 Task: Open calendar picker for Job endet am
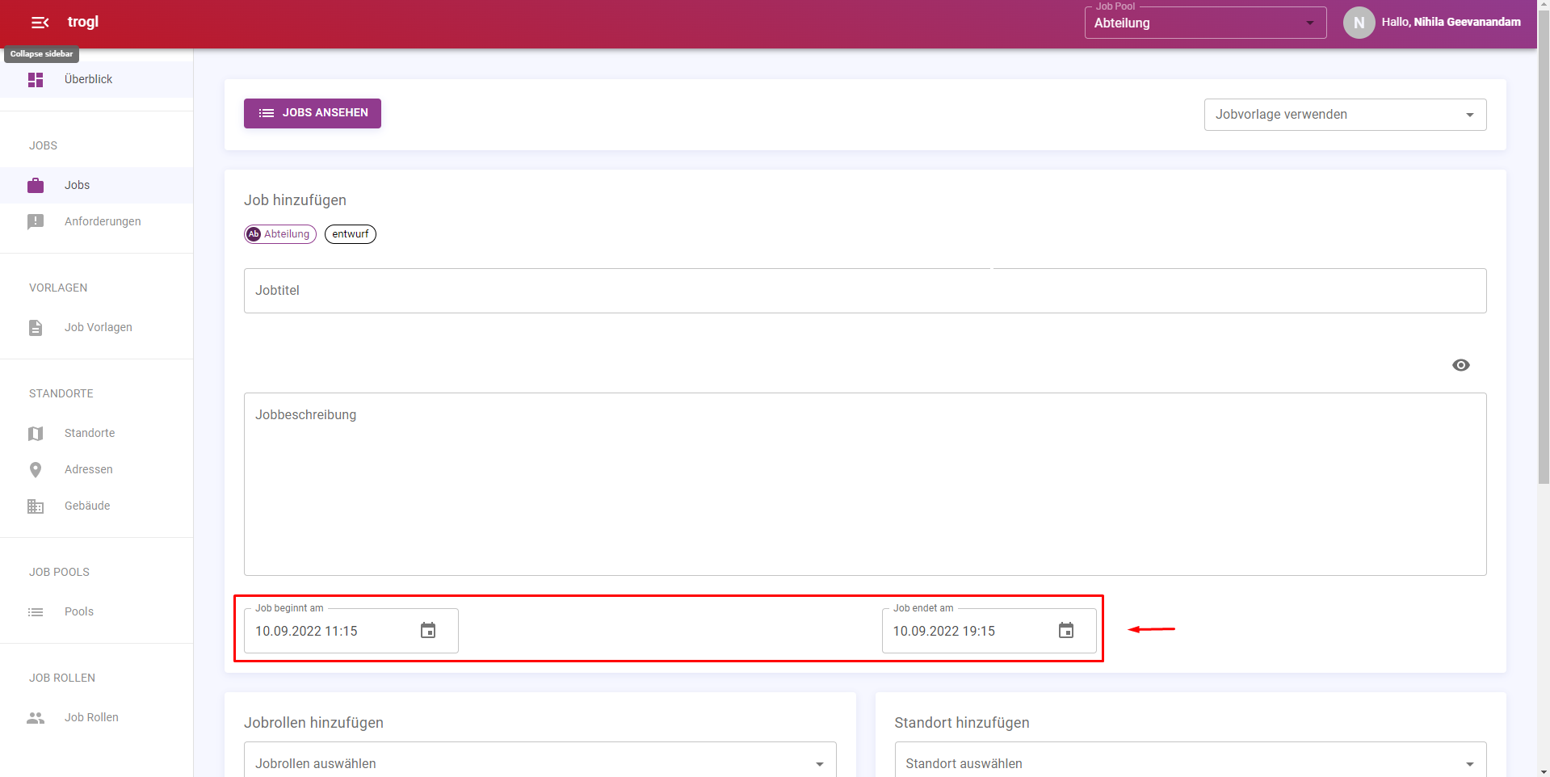(1065, 631)
